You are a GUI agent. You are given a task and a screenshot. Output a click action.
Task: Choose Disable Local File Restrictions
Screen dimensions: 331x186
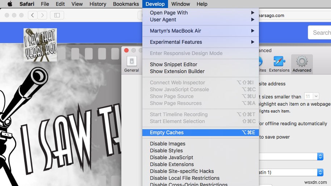(201, 178)
